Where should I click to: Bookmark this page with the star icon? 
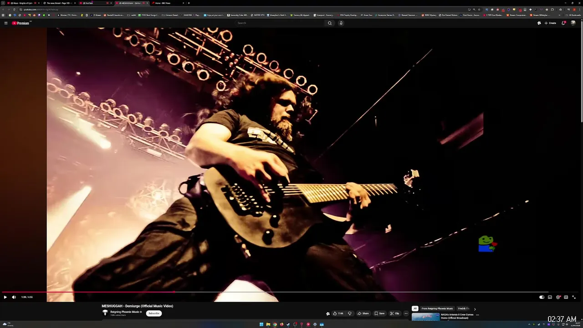click(x=479, y=9)
